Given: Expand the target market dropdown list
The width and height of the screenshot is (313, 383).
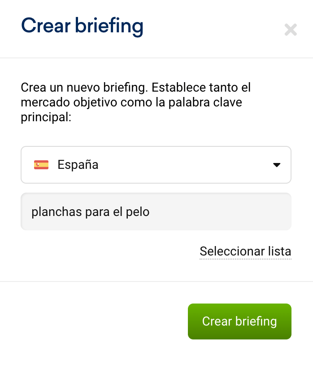Looking at the screenshot, I should [x=156, y=165].
